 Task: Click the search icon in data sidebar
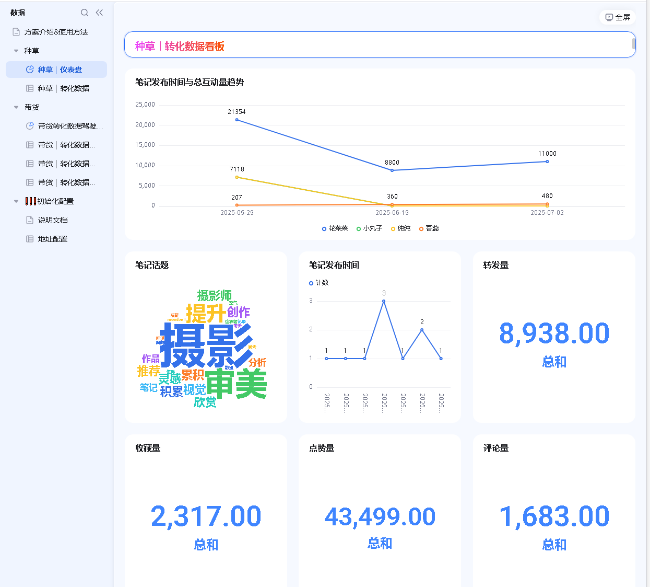(85, 13)
